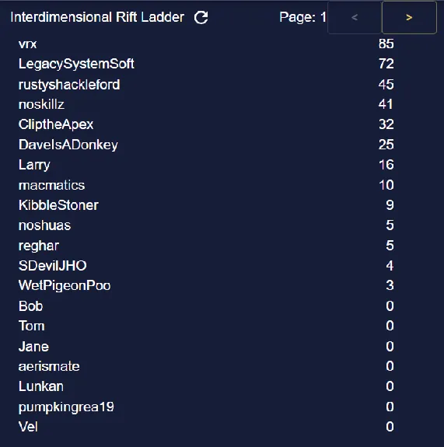
Task: Select player Larry
Action: 34,165
